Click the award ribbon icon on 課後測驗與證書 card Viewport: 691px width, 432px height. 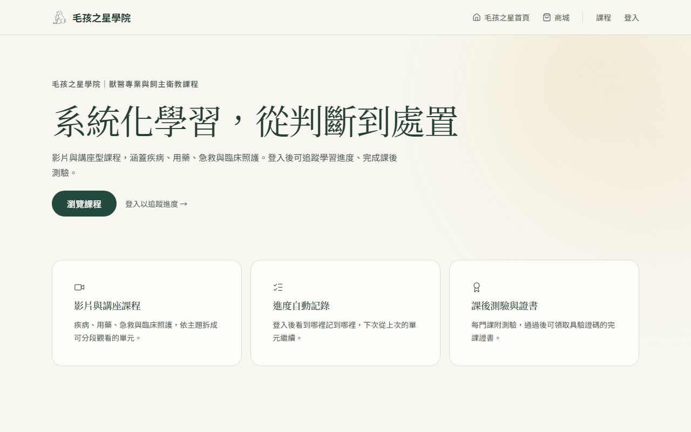(477, 287)
